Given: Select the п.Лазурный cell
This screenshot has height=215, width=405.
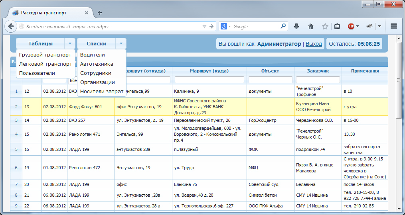Looking at the screenshot, I should (209, 150).
